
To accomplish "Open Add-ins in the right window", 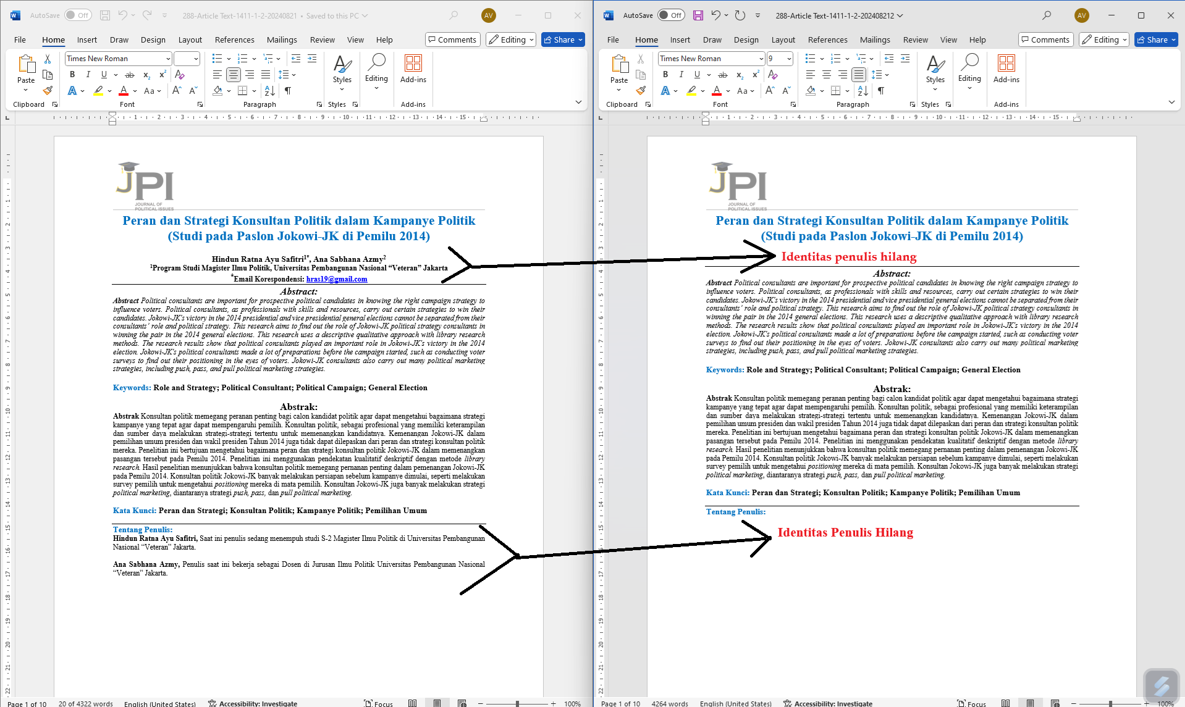I will 1006,69.
